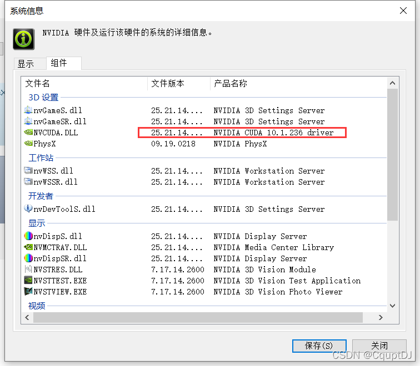Select the nvDispS.dll file name
Screen dimensions: 420x366
[58, 236]
